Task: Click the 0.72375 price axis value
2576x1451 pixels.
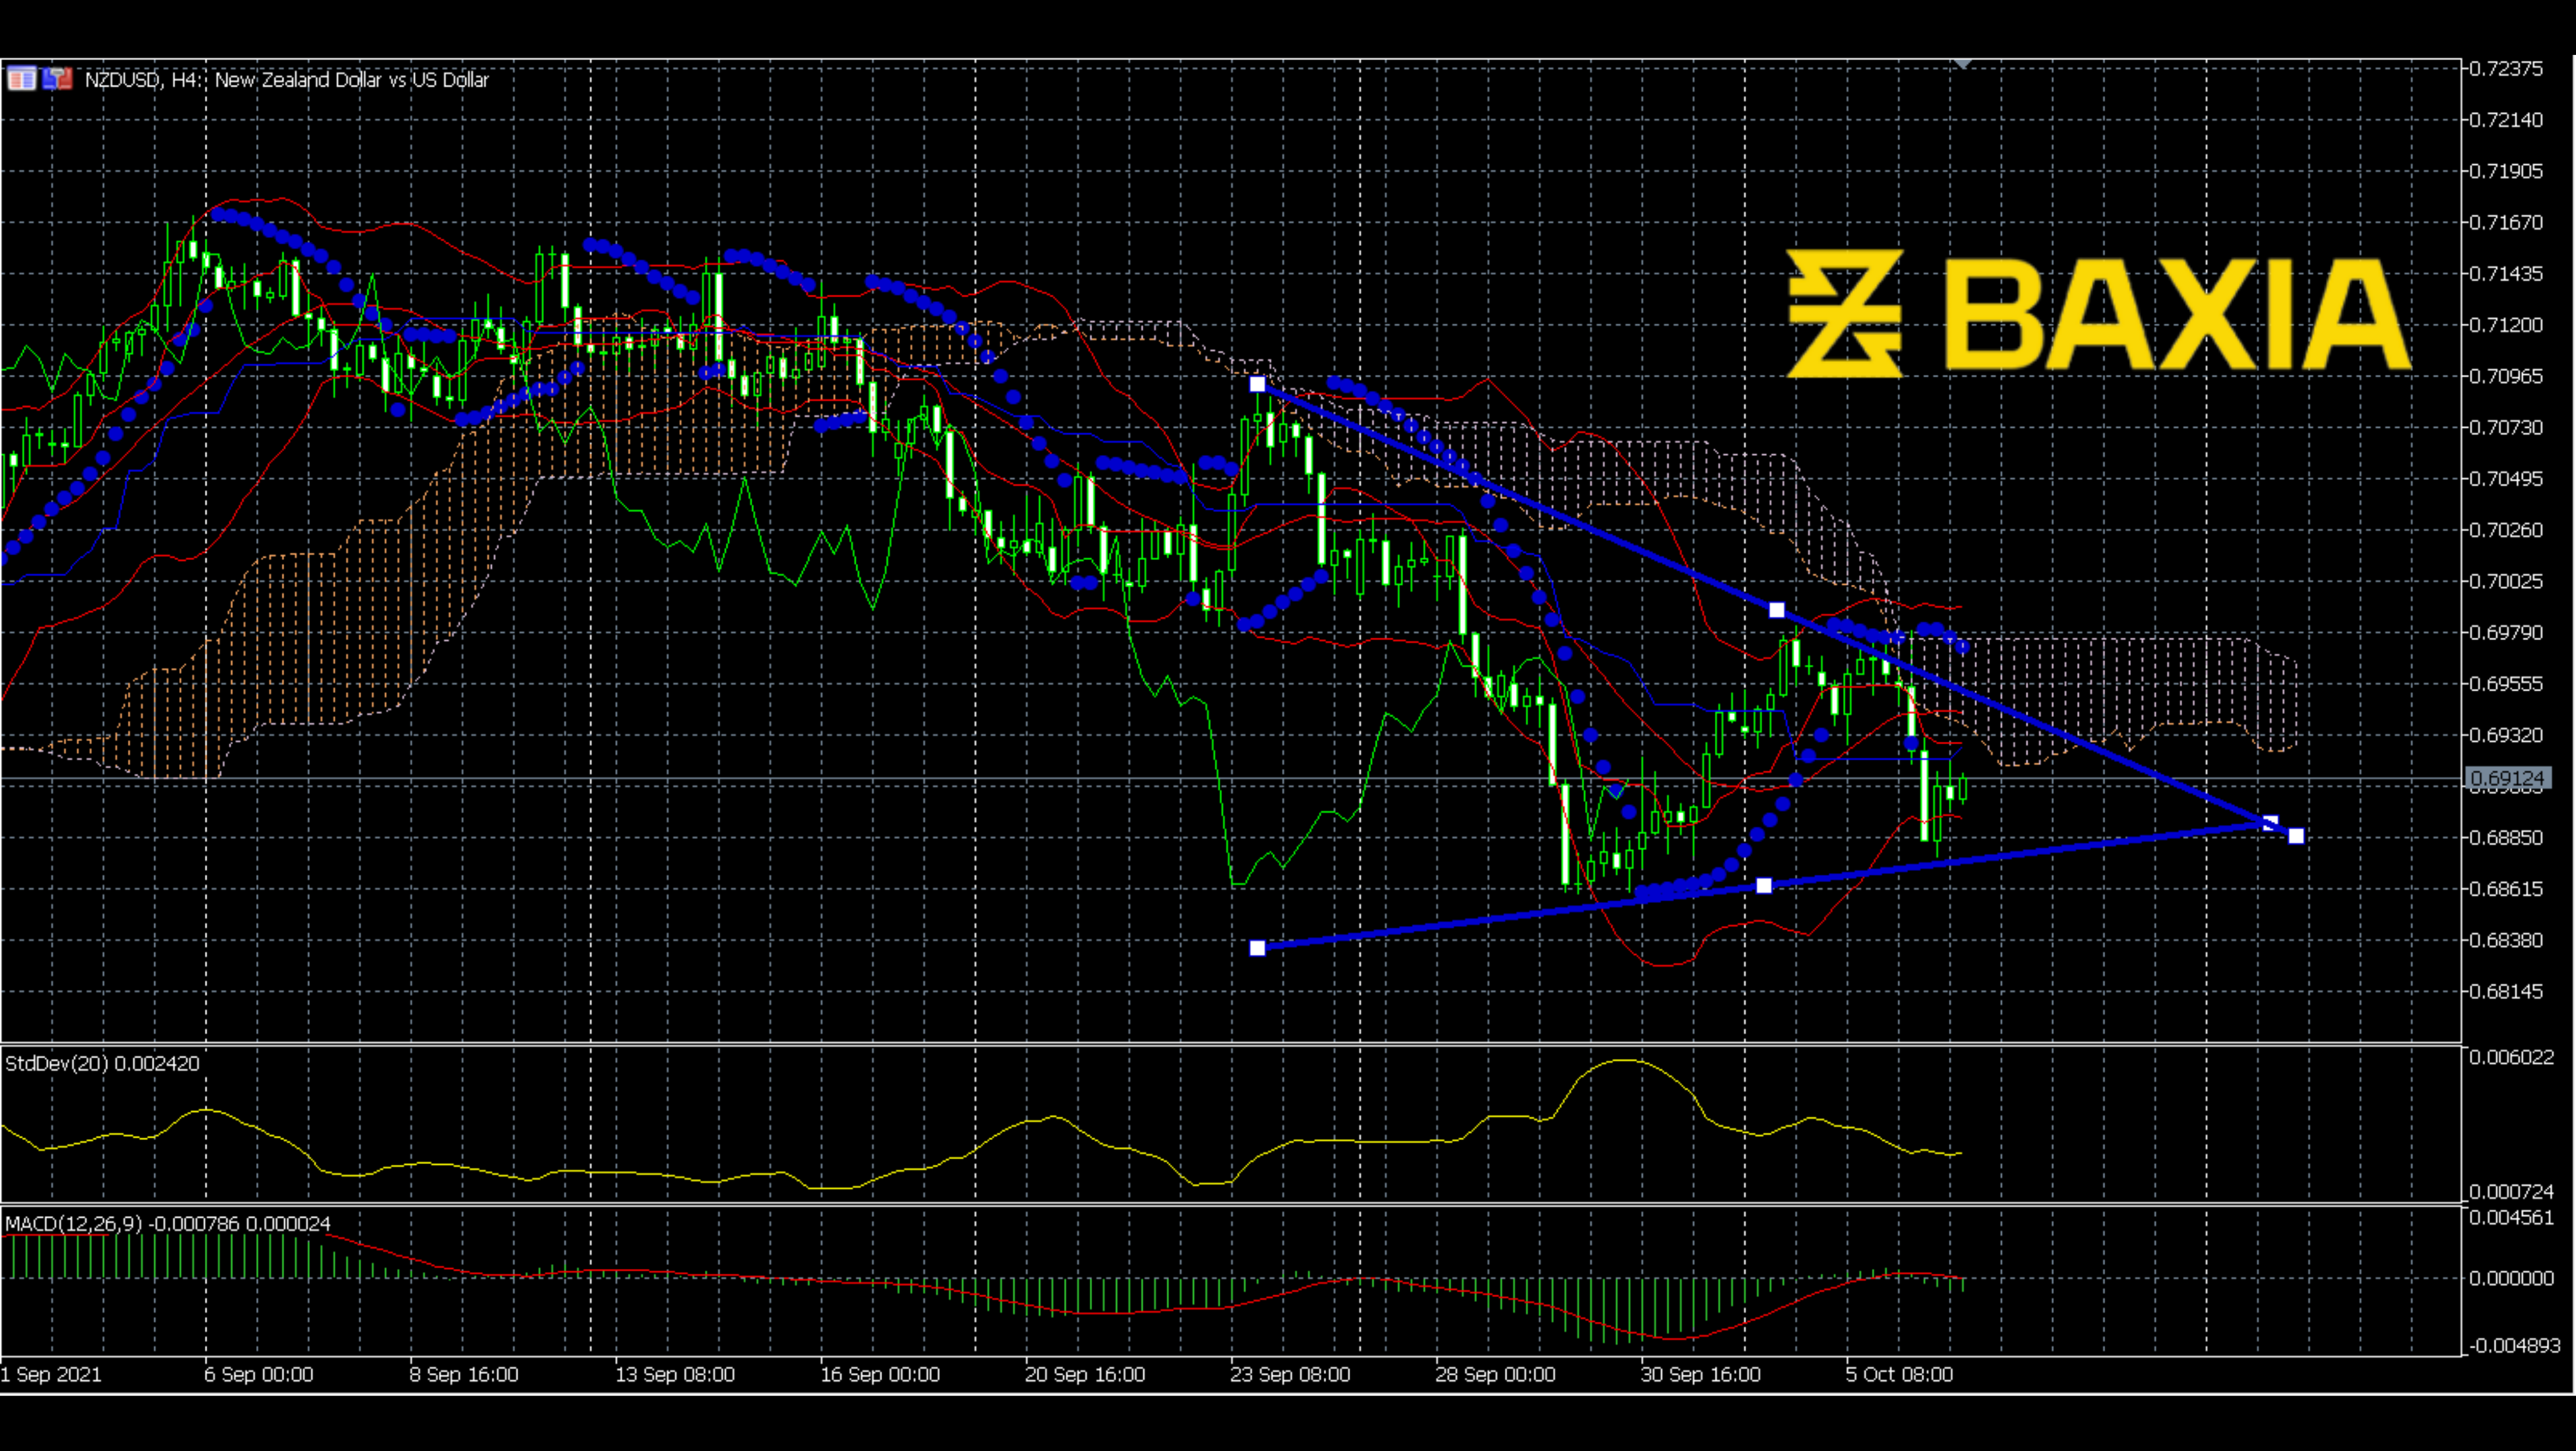Action: click(2506, 68)
